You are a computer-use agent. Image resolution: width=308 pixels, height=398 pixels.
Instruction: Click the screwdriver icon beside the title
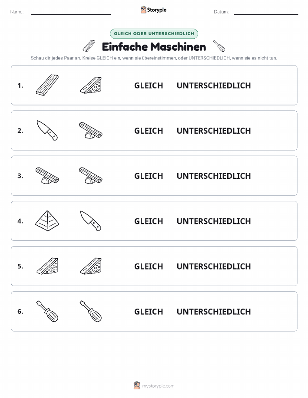(x=219, y=46)
